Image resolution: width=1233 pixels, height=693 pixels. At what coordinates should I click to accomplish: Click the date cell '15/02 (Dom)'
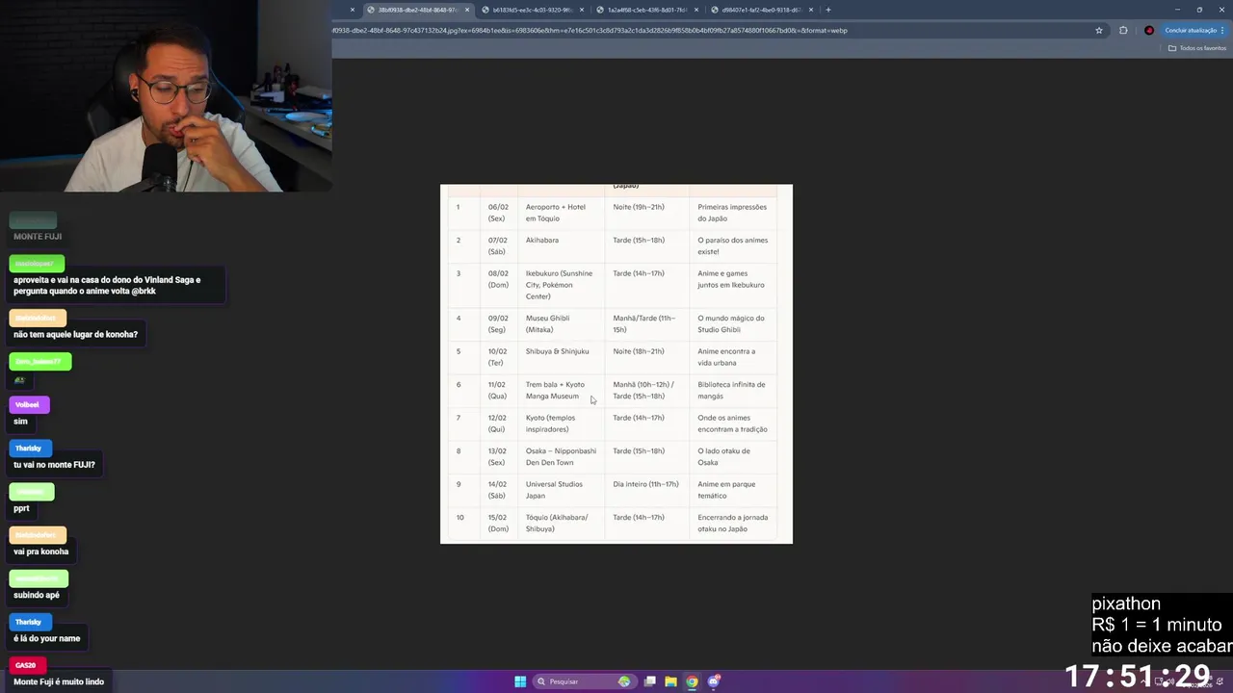tap(498, 523)
